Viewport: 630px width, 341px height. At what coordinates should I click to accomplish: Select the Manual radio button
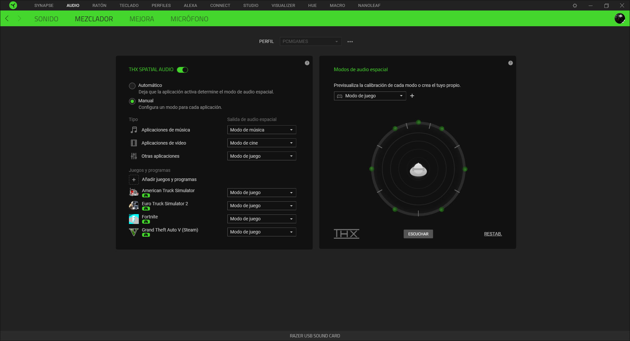pos(132,101)
